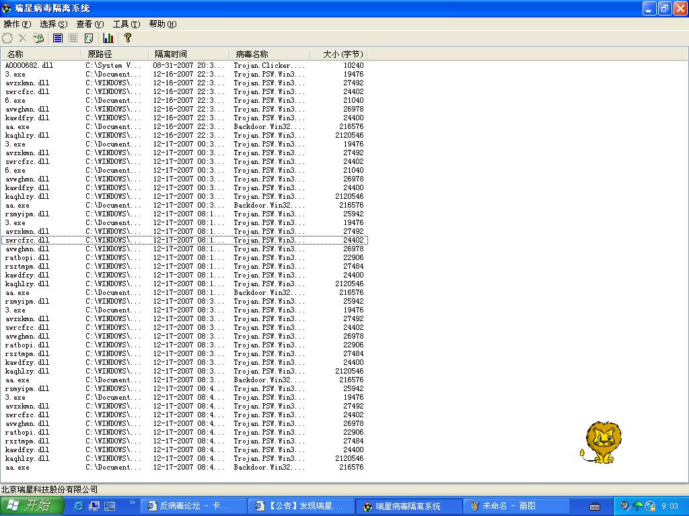The width and height of the screenshot is (689, 516).
Task: Click the refresh page toolbar icon
Action: pos(89,38)
